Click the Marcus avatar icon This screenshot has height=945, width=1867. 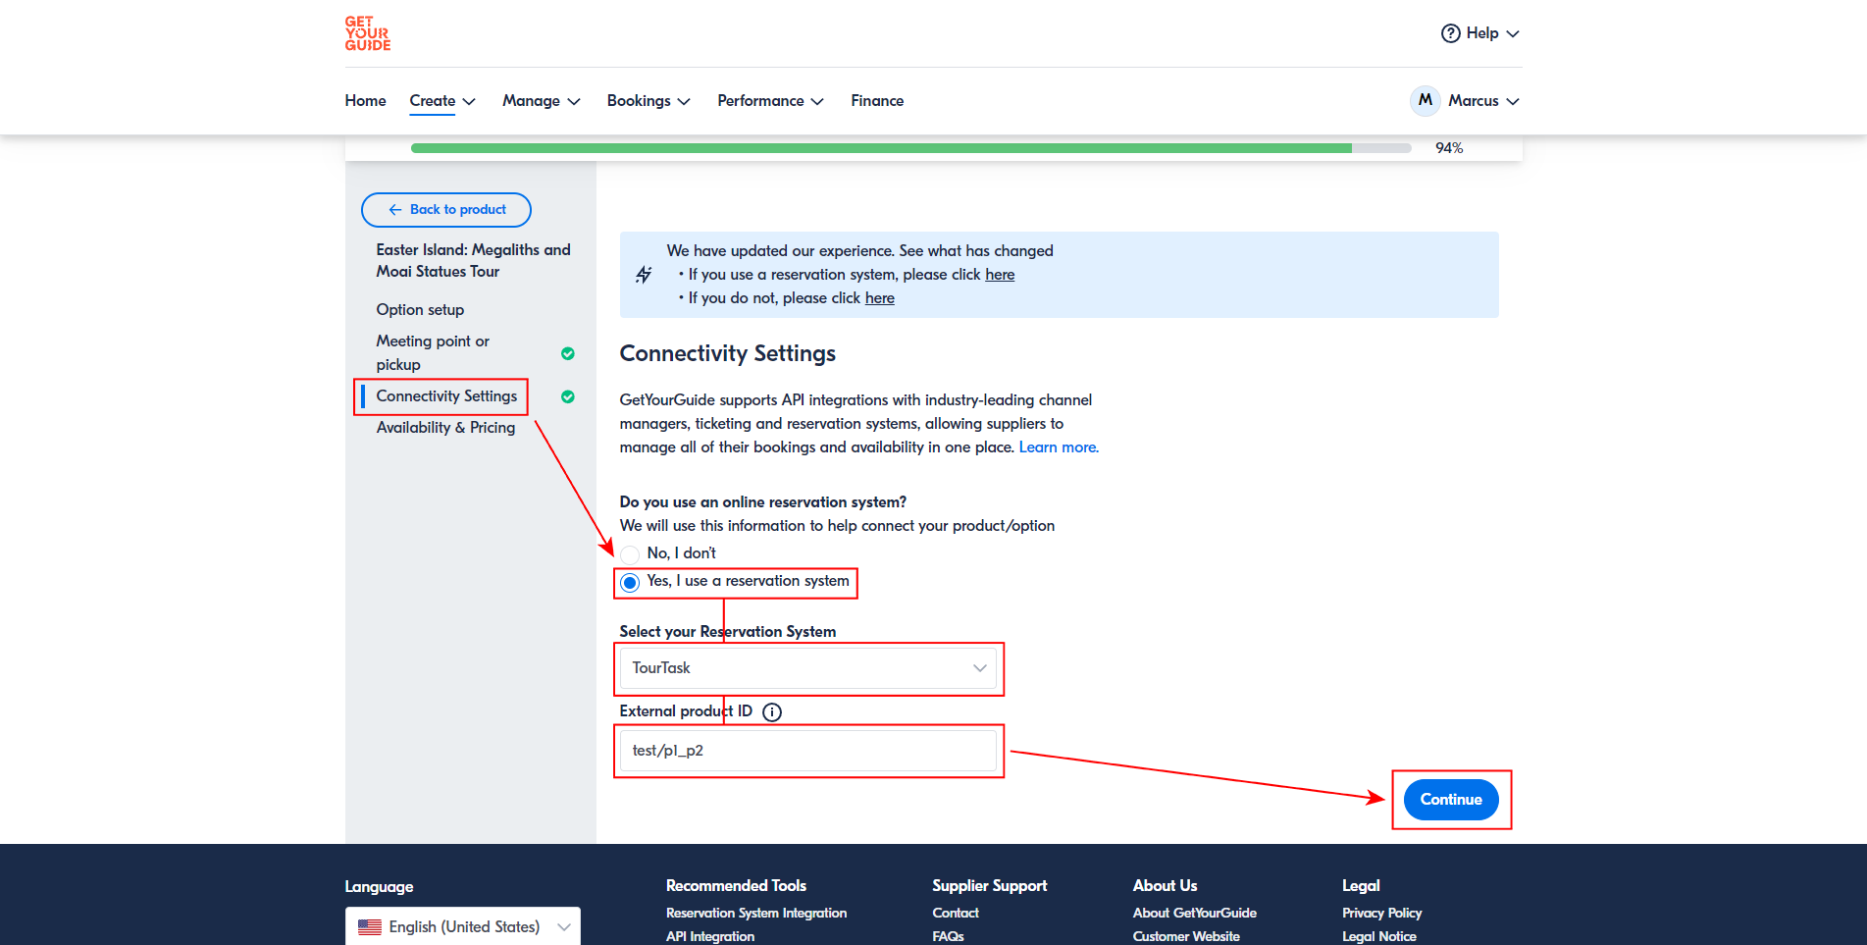coord(1425,100)
